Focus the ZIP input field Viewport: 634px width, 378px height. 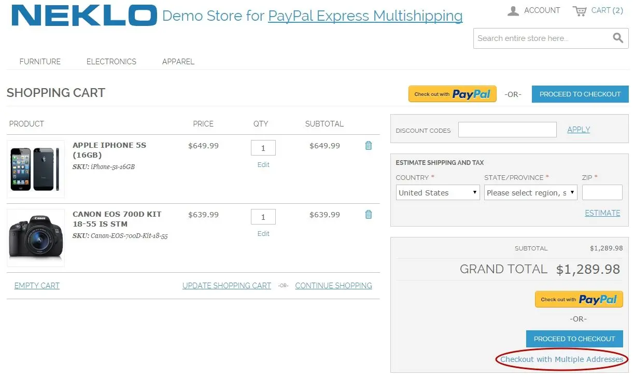(x=602, y=192)
